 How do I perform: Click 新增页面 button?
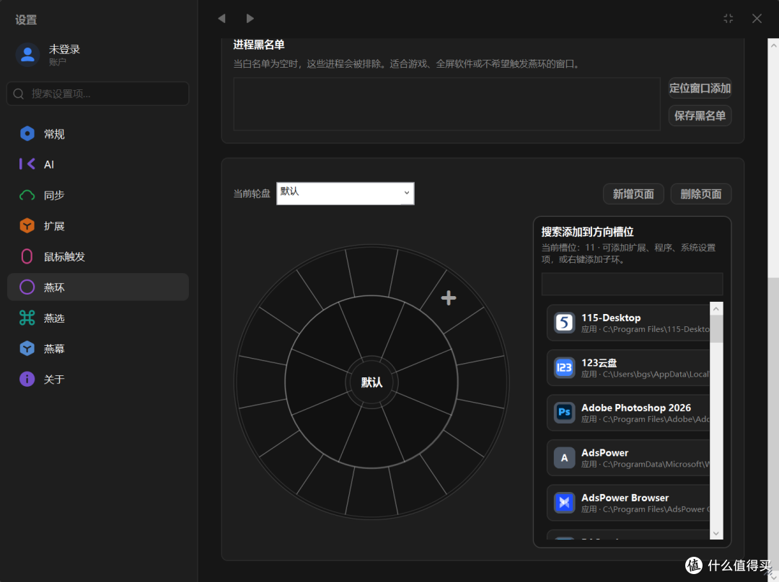tap(633, 194)
